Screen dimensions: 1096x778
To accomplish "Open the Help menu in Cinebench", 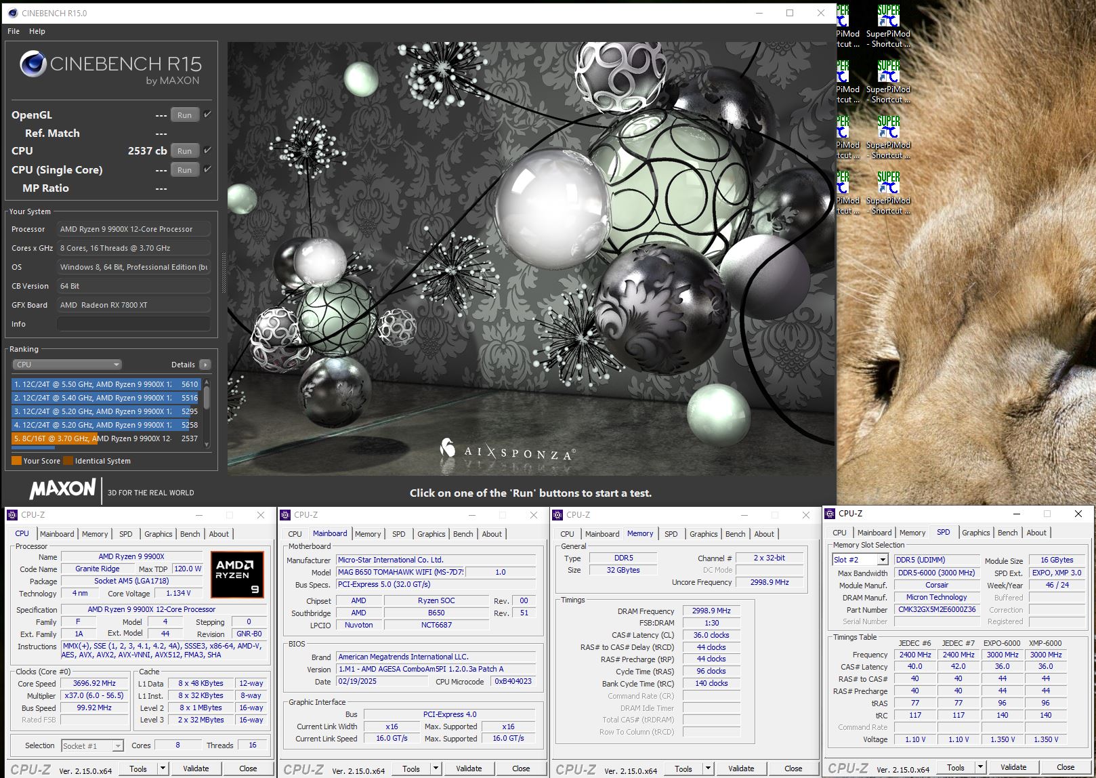I will pos(37,31).
